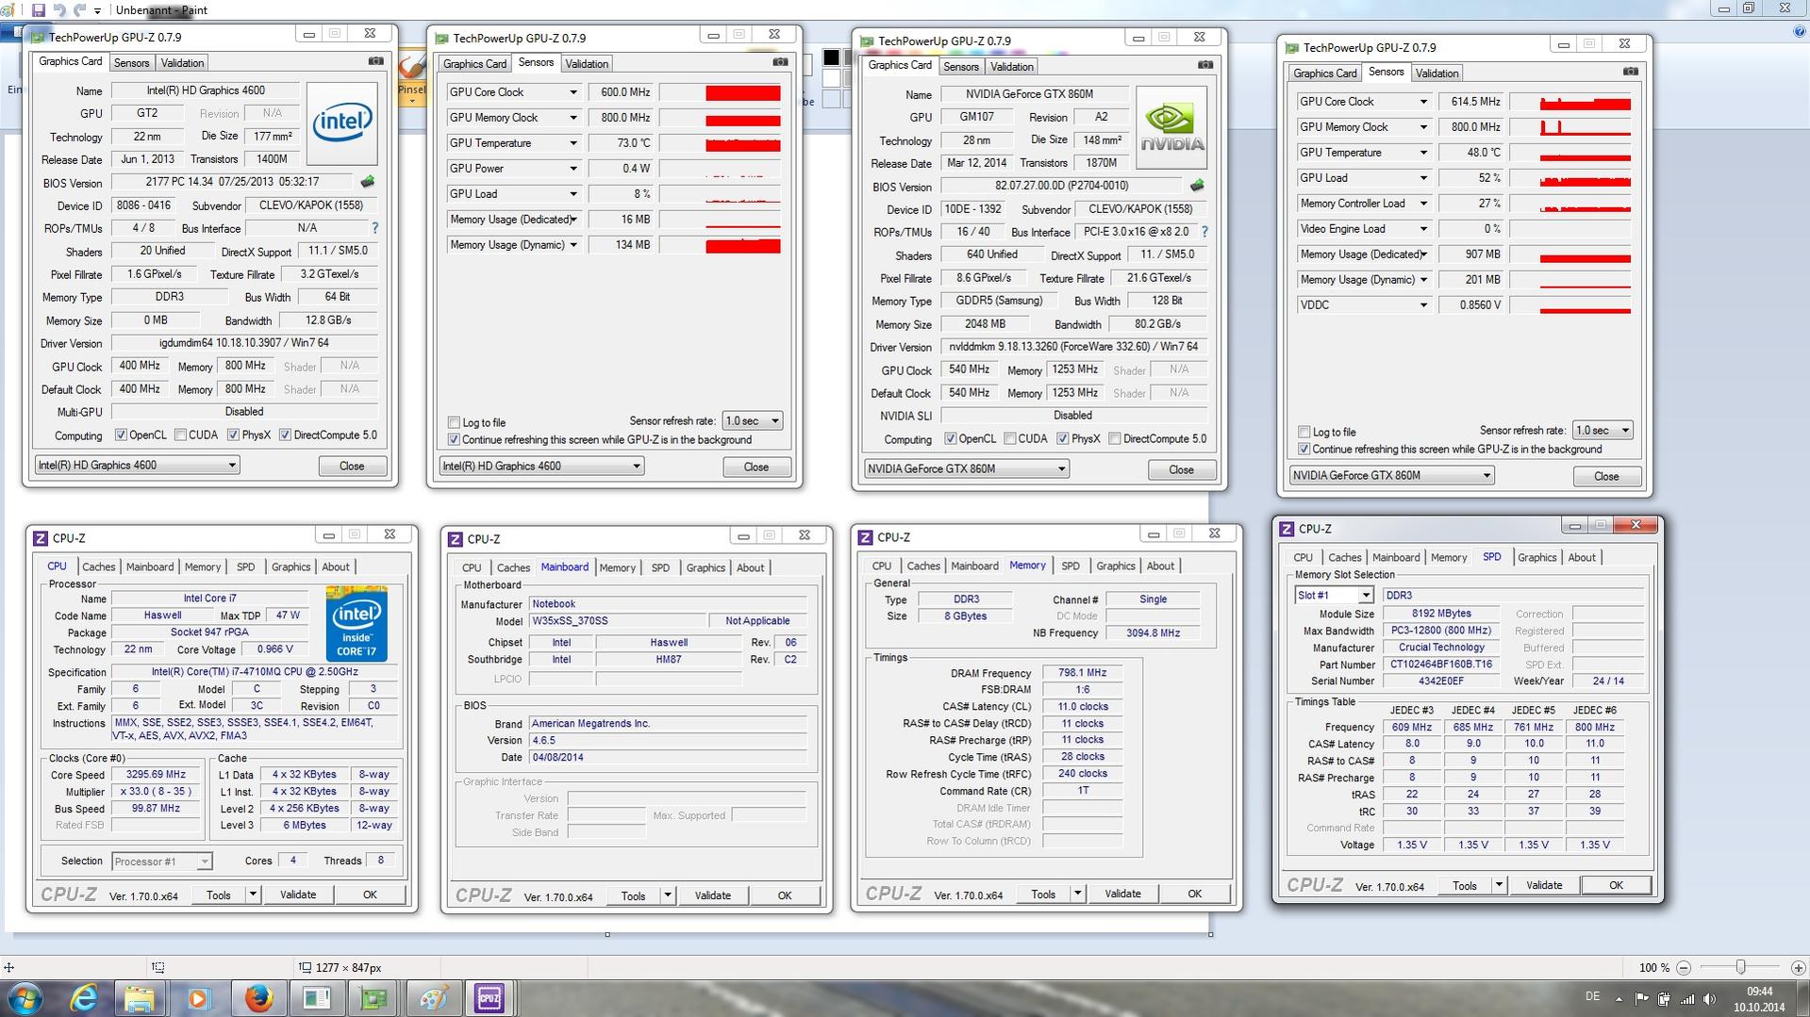
Task: Click the DE language indicator in taskbar
Action: 1593,996
